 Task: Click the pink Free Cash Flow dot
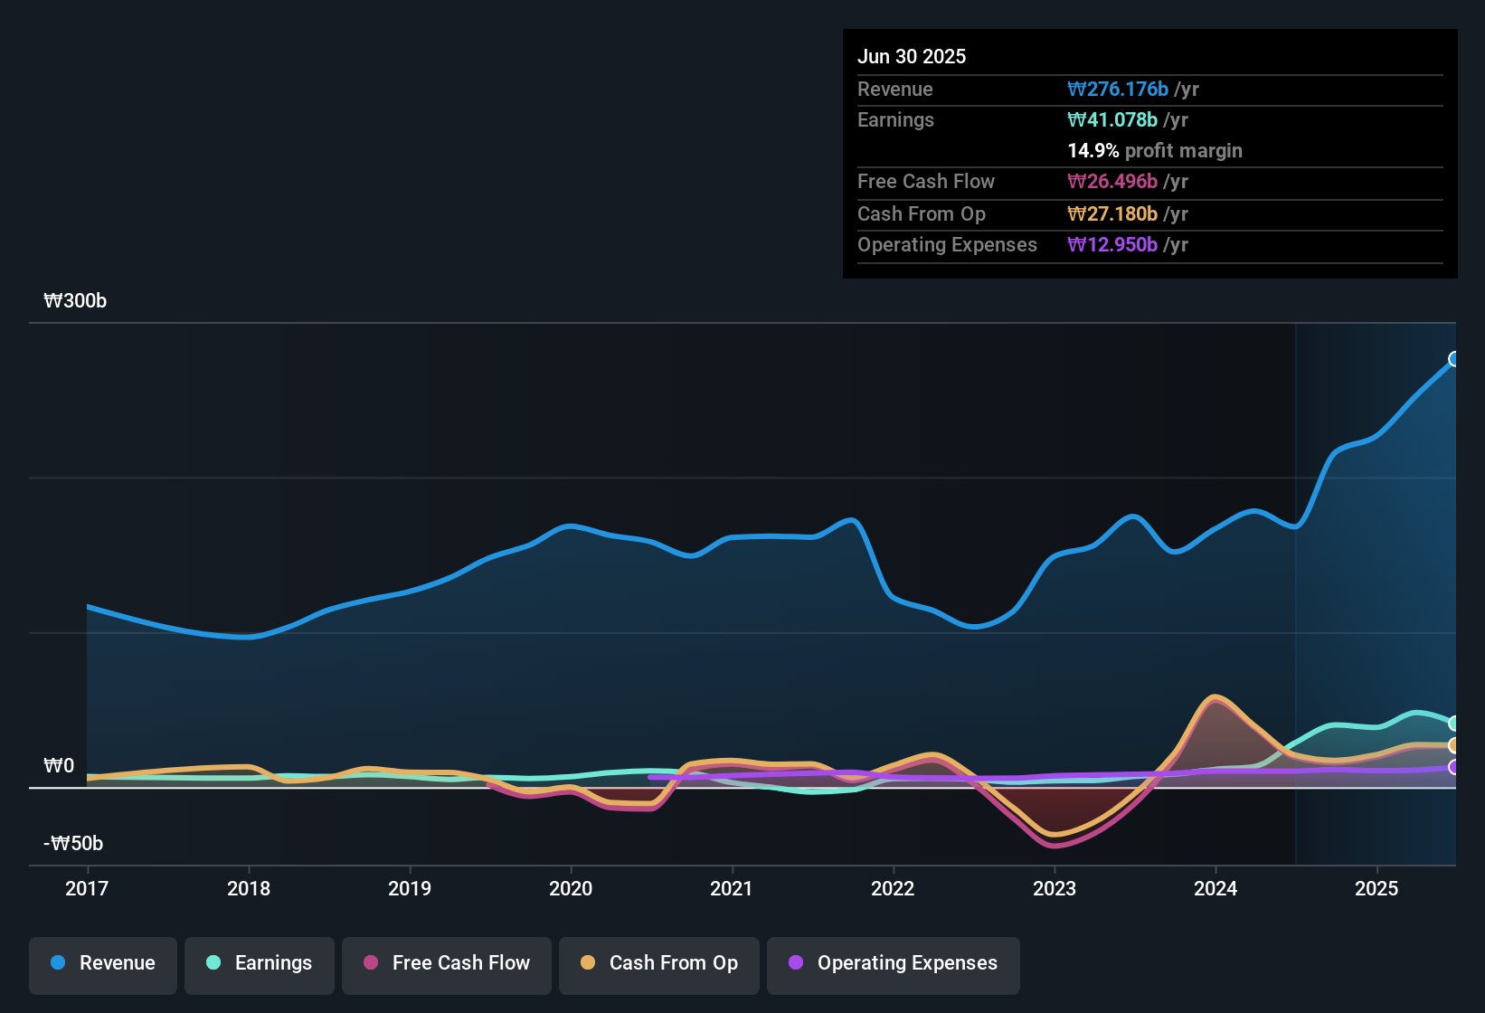click(x=371, y=963)
